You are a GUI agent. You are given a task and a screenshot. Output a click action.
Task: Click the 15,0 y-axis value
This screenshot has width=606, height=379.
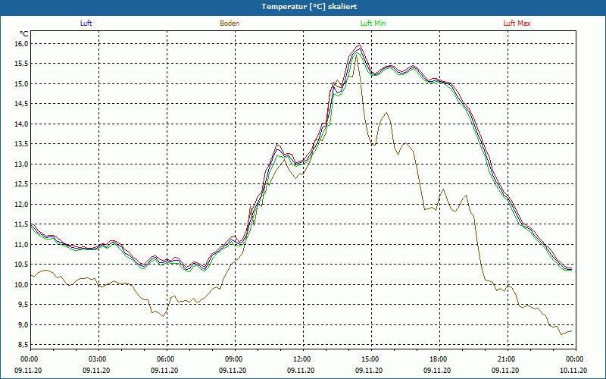(x=21, y=83)
